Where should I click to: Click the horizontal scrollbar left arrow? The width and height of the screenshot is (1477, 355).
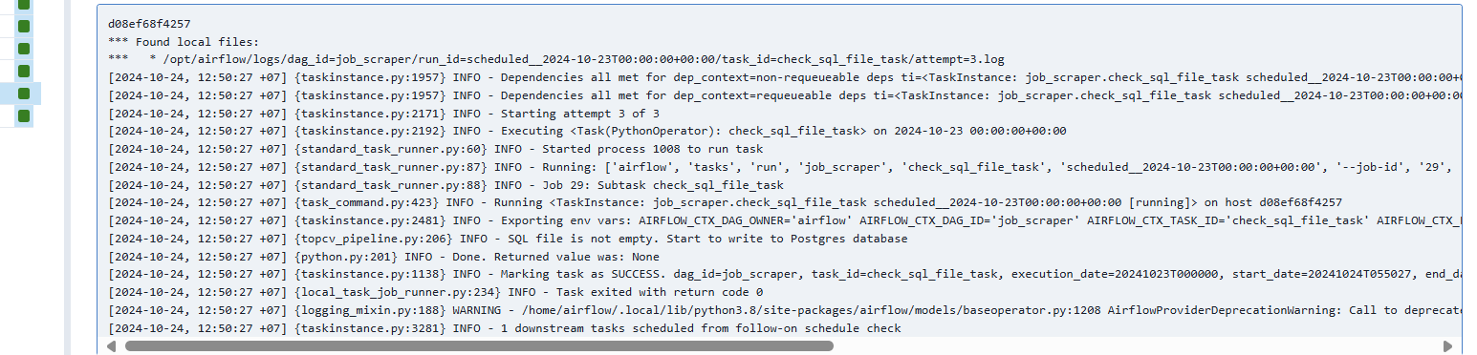112,345
